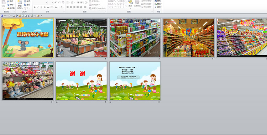Click the Save icon in quick access toolbar

pos(2,16)
